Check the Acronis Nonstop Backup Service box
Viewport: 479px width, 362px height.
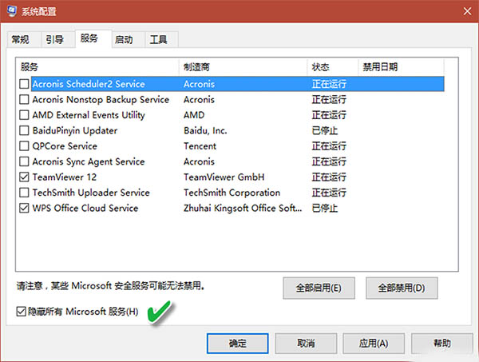pyautogui.click(x=25, y=100)
